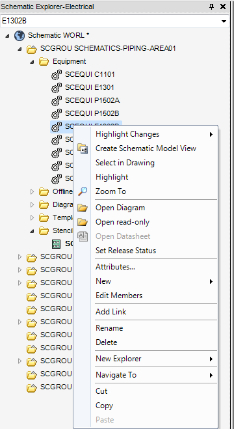Click the Schematic WORL globe icon
Viewport: 234px width, 429px height.
pyautogui.click(x=19, y=36)
